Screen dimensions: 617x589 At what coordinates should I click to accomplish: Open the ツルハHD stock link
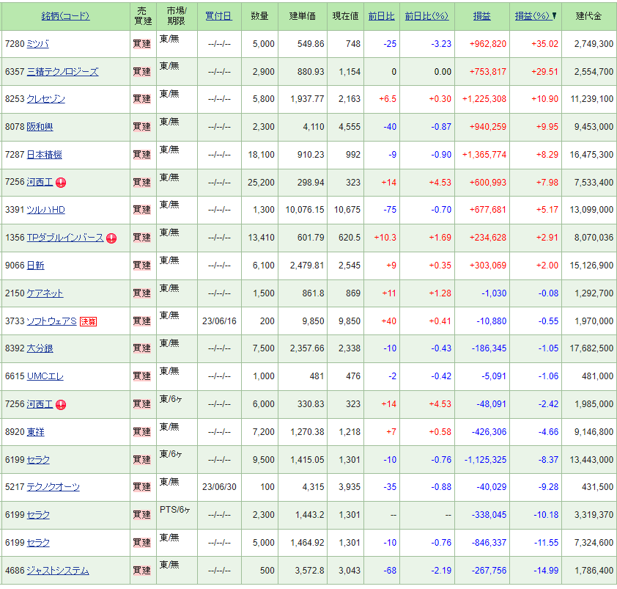45,210
